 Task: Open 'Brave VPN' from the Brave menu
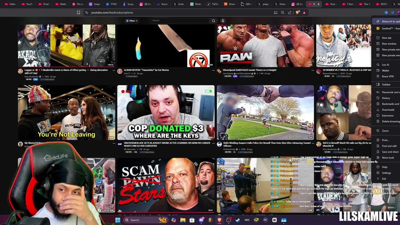(386, 76)
